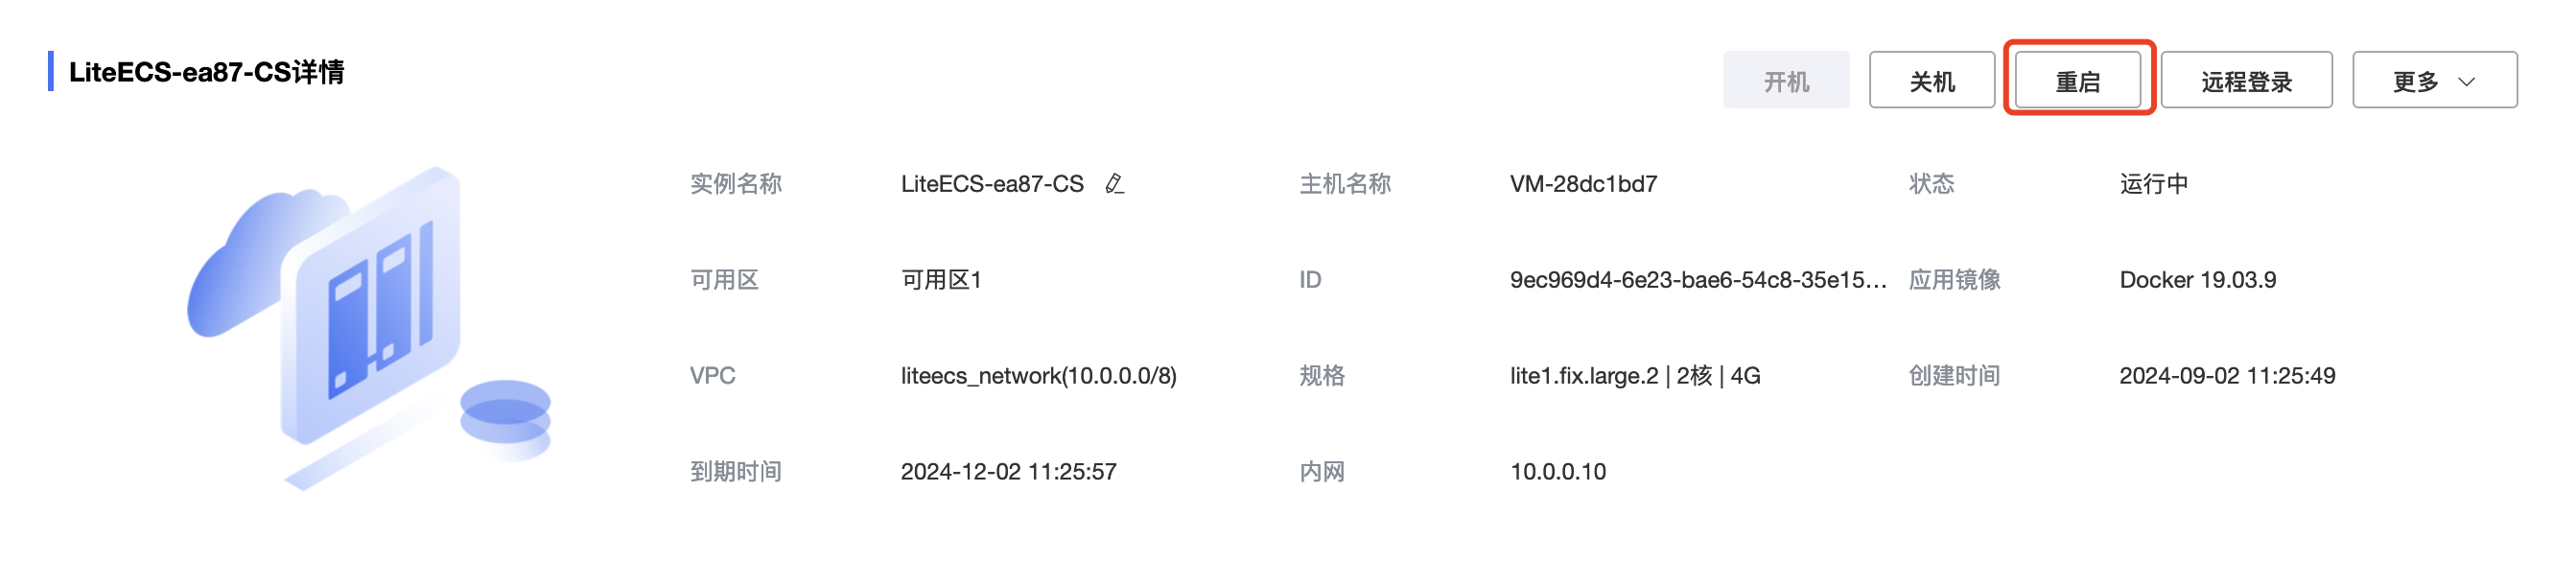Click the chevron arrow in 更多 button
This screenshot has width=2576, height=562.
click(2467, 82)
